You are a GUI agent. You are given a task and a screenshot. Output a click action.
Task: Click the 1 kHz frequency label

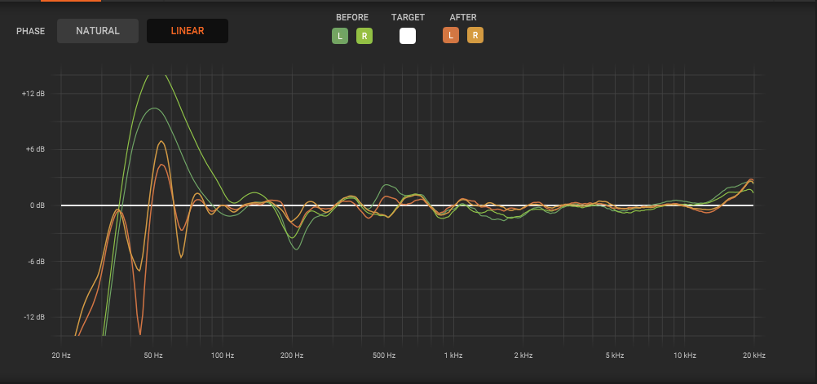click(453, 355)
